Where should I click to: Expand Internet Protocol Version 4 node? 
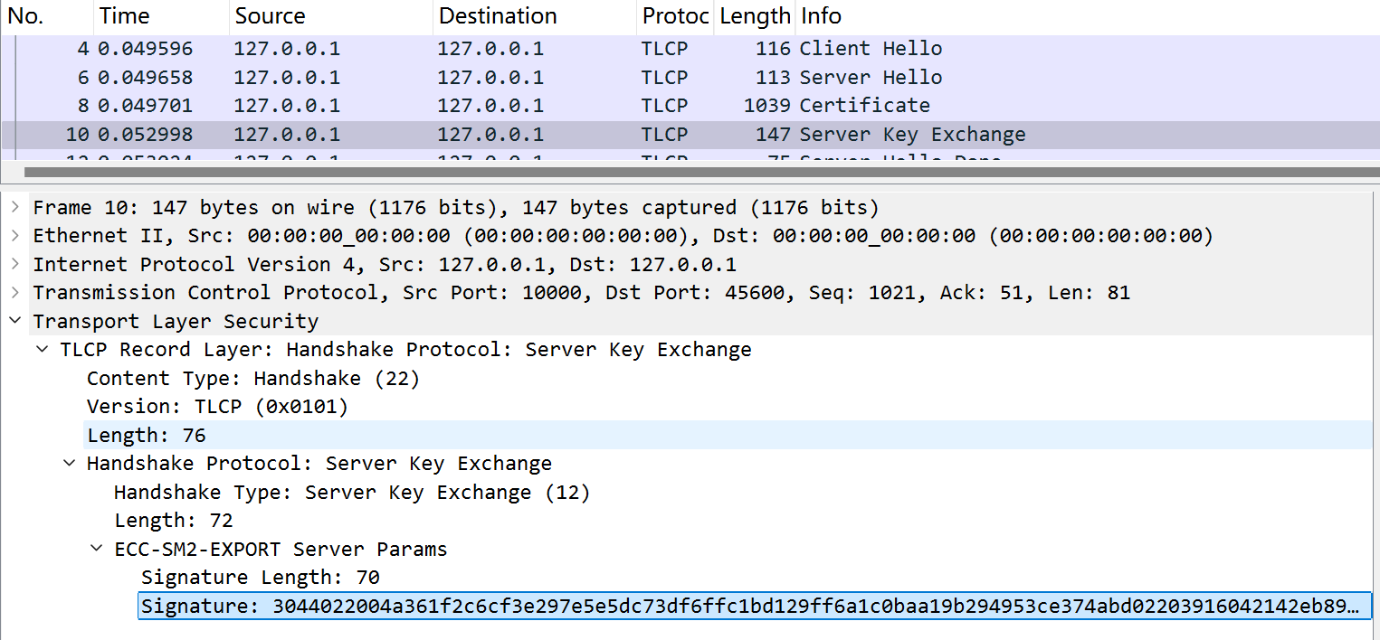14,265
